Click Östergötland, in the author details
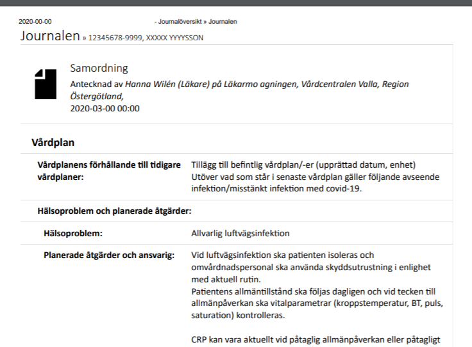The width and height of the screenshot is (472, 347). point(97,97)
